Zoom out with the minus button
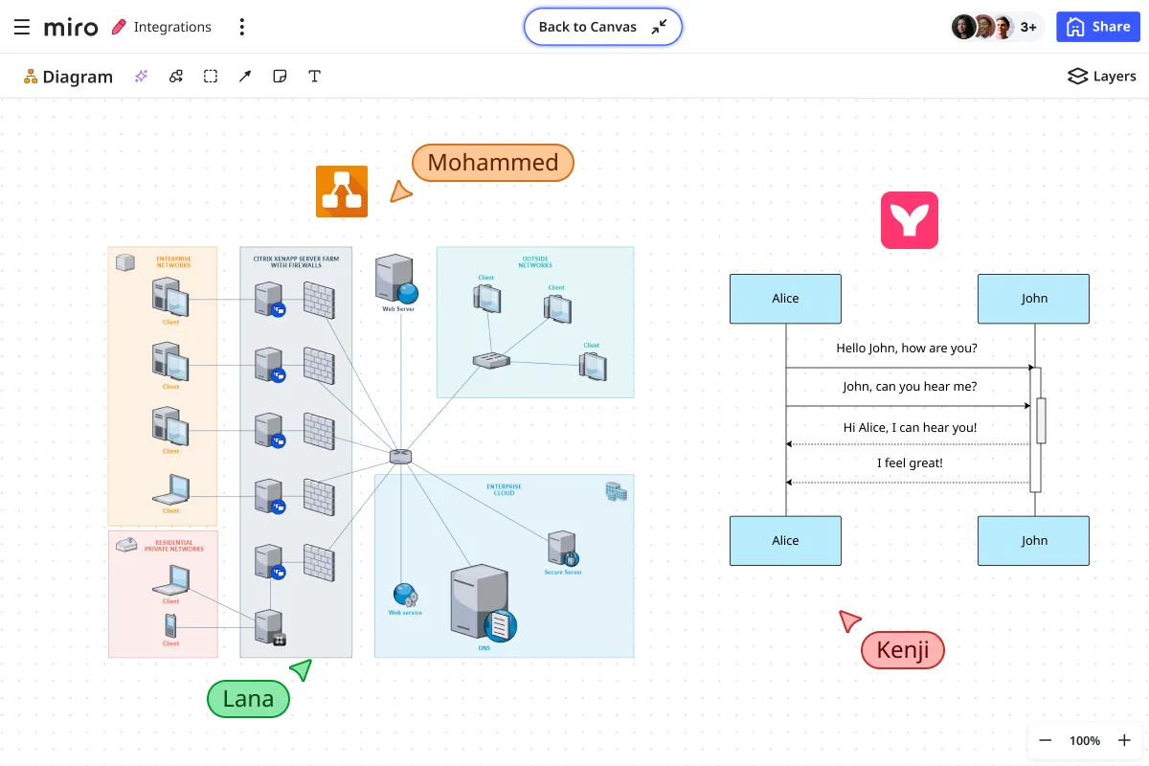Viewport: 1149px width, 766px height. tap(1046, 740)
